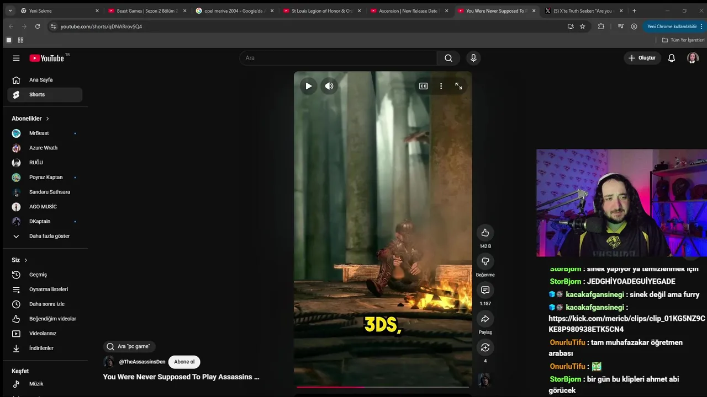This screenshot has height=397, width=707.
Task: Switch to the Yeni Sekme tab
Action: coord(59,11)
